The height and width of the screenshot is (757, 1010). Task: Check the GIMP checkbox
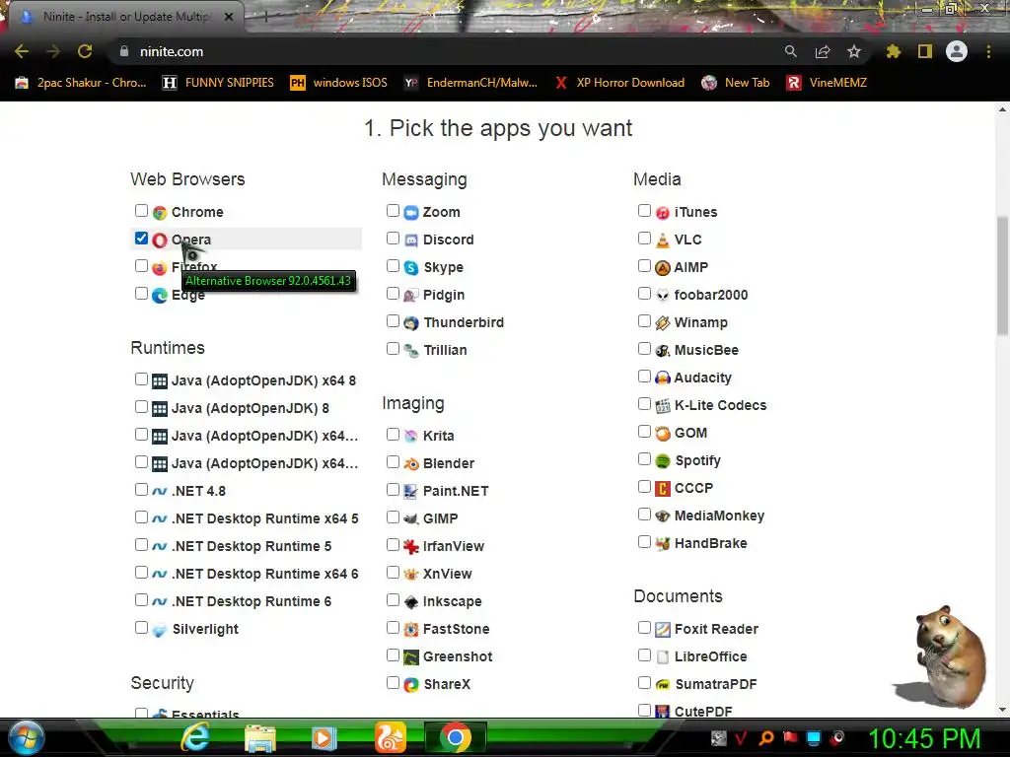393,517
